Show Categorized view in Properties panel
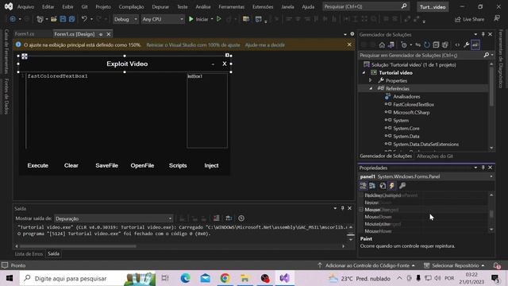 pyautogui.click(x=364, y=185)
